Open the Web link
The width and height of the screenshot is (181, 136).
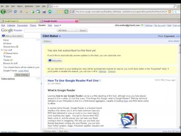pos(50,25)
